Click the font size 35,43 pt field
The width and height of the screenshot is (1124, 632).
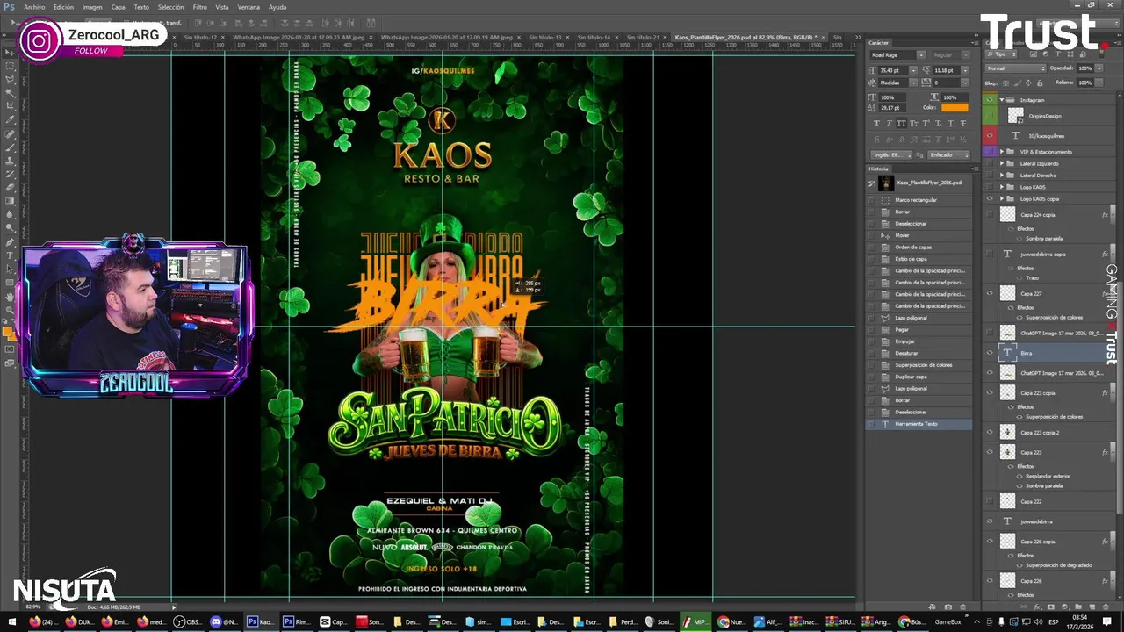click(x=894, y=69)
